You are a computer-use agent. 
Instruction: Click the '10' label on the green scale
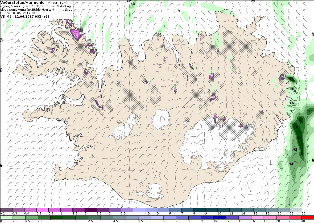[x=215, y=221]
